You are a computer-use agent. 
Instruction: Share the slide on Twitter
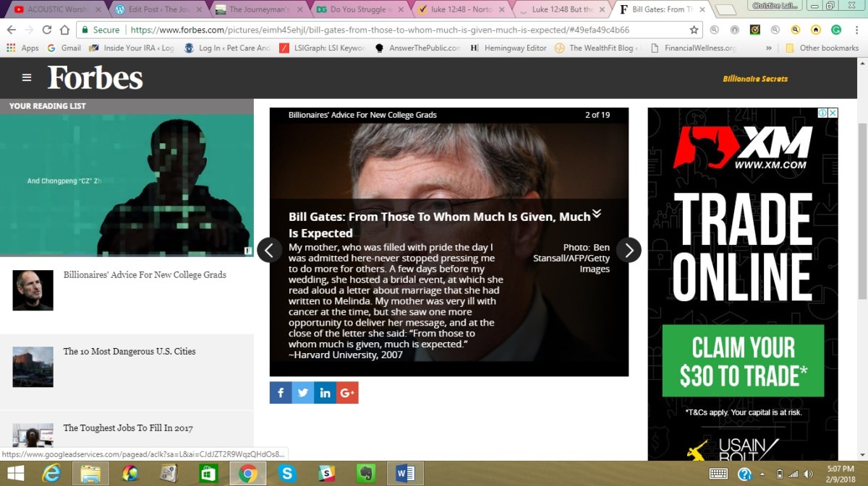tap(303, 393)
